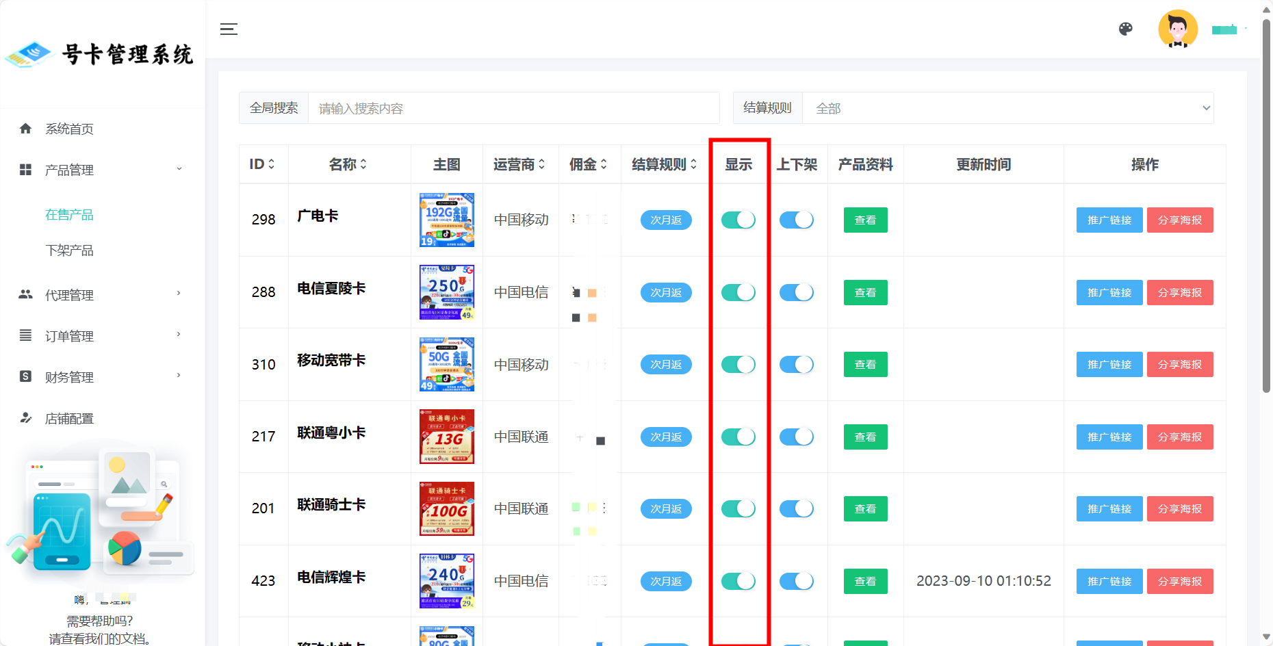Click the people icon beside 代理管理
This screenshot has height=646, width=1273.
[26, 294]
